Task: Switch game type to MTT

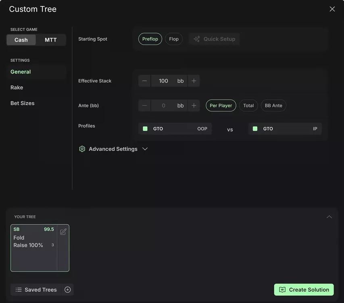Action: click(x=51, y=40)
